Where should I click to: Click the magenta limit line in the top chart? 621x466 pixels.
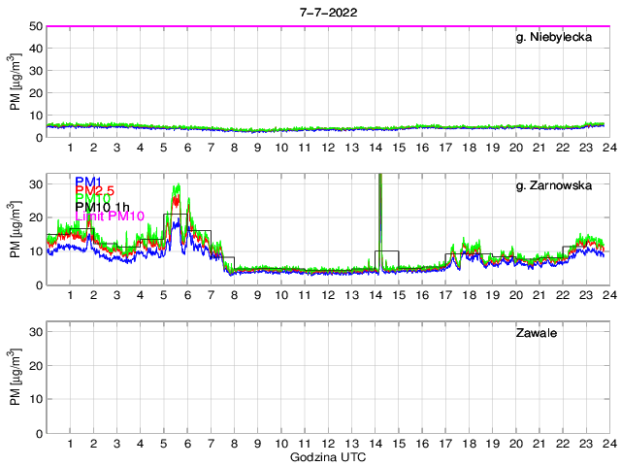pos(327,26)
